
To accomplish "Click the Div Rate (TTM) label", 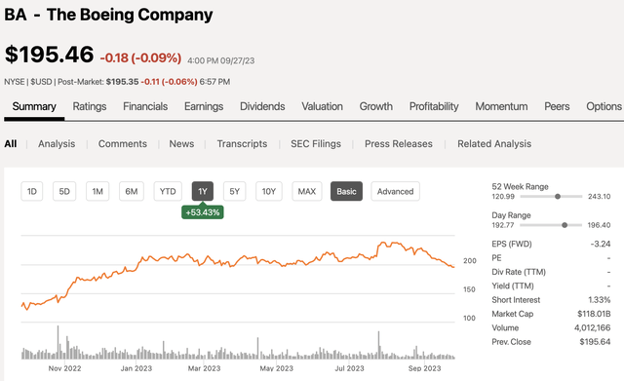I will 519,272.
